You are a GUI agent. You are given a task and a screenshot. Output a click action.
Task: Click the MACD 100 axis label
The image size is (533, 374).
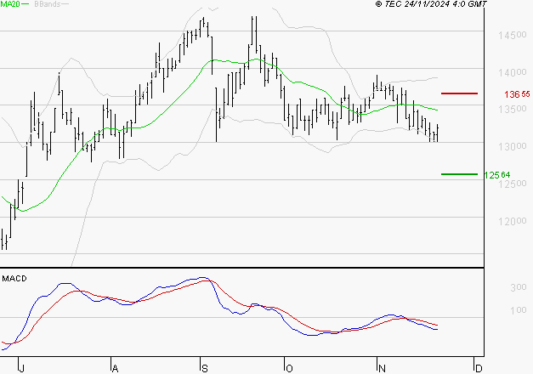click(x=519, y=310)
